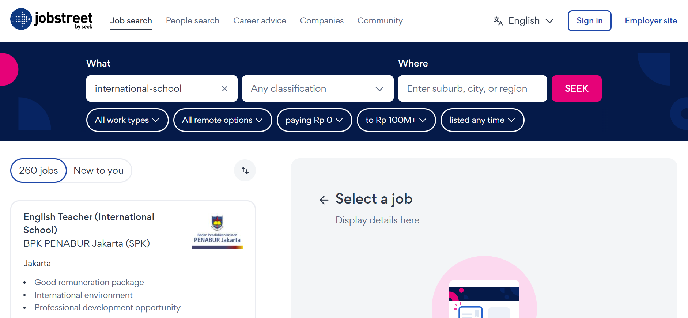
Task: Open the English Teacher (International School) job
Action: click(89, 223)
